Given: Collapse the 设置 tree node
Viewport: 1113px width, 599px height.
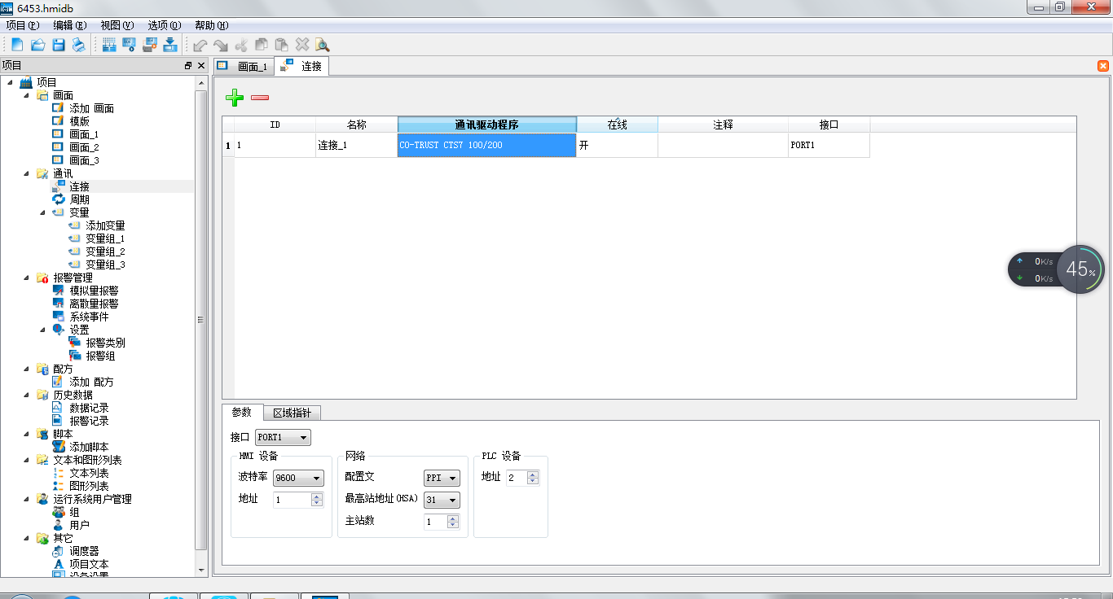Looking at the screenshot, I should 42,330.
